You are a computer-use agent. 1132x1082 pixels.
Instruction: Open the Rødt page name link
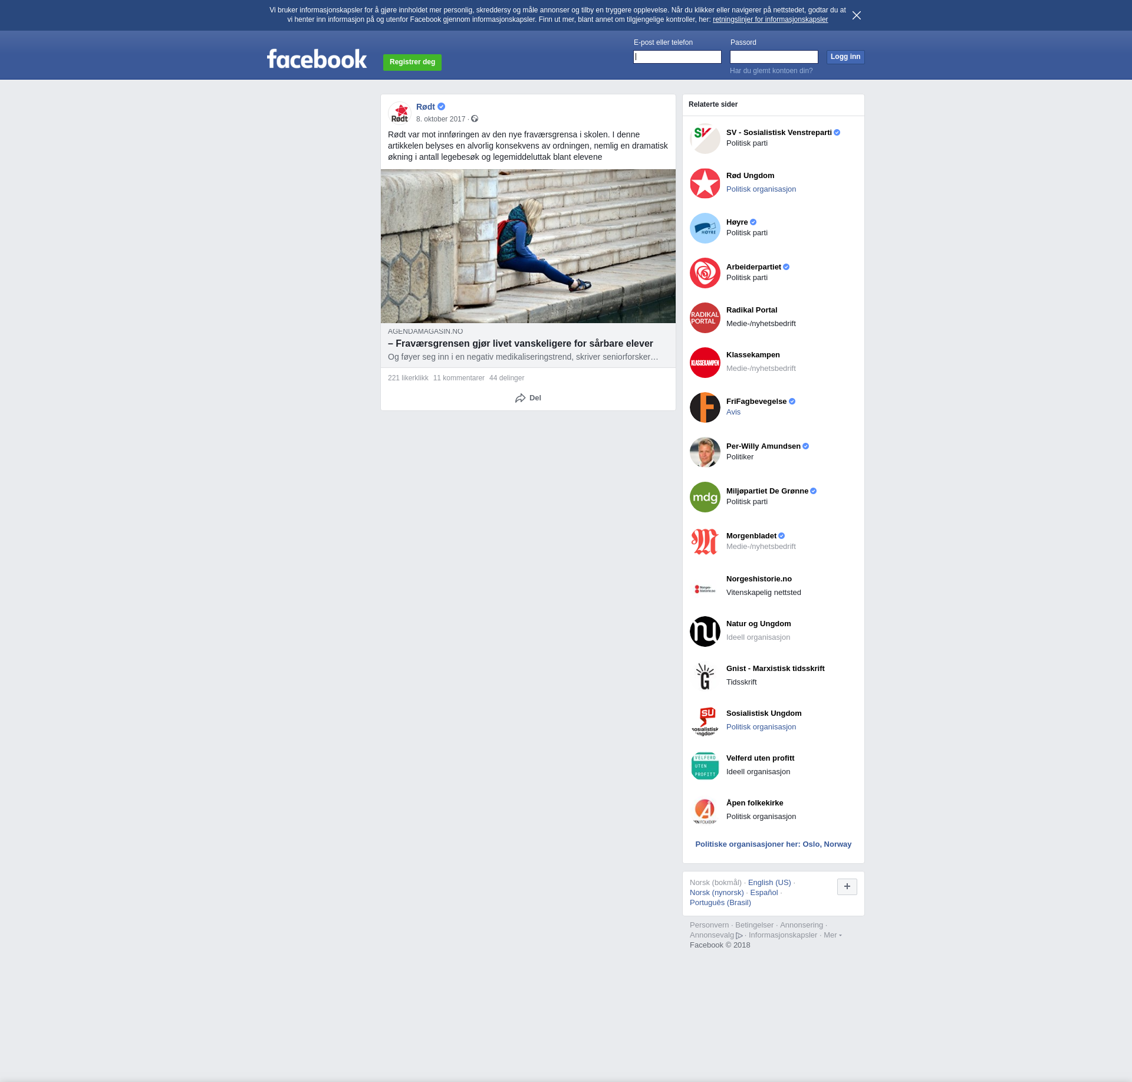coord(426,107)
